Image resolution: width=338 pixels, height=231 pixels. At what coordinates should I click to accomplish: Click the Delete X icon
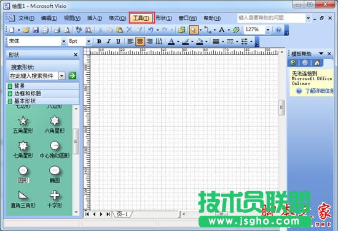click(129, 30)
